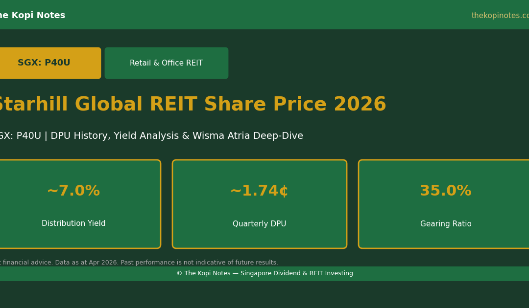The height and width of the screenshot is (308, 529).
Task: Click the Quarterly DPU label
Action: click(260, 224)
